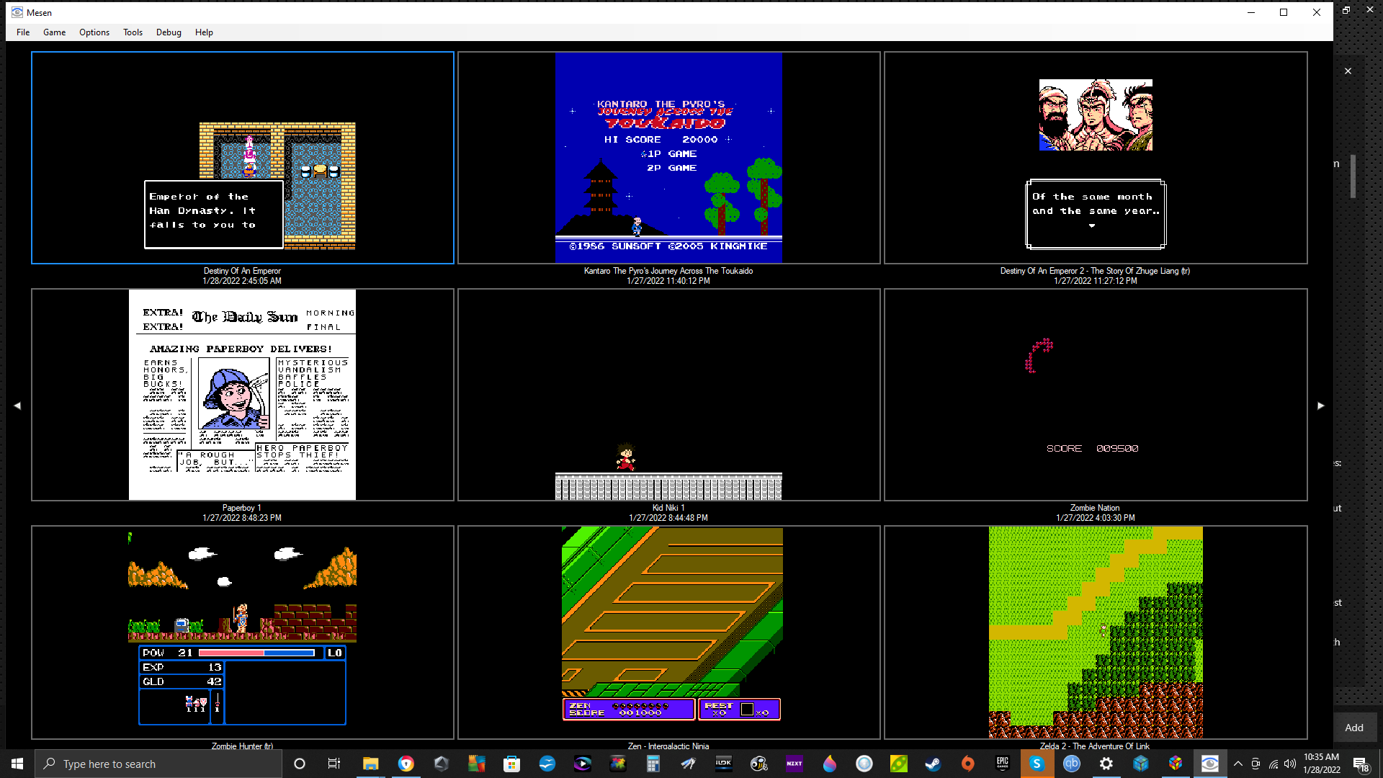Open Cortana from the taskbar
Image resolution: width=1383 pixels, height=778 pixels.
point(300,764)
